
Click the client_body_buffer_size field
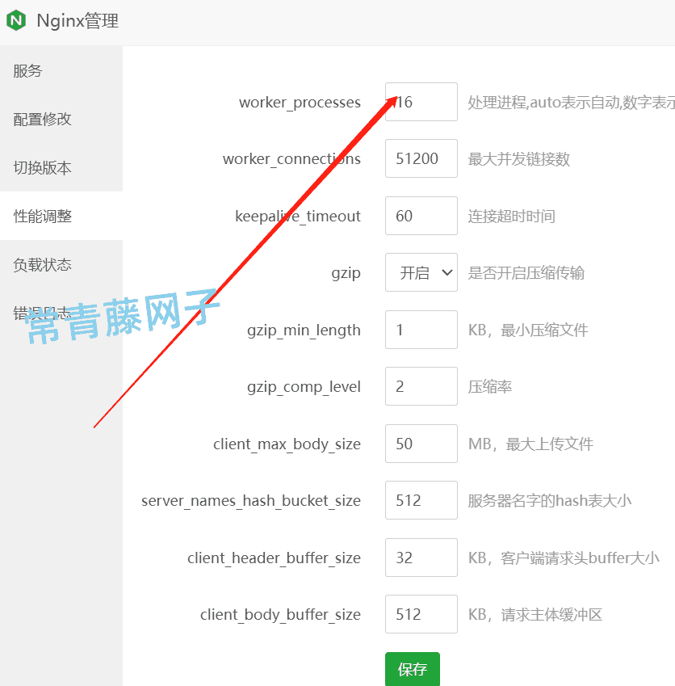tap(421, 614)
